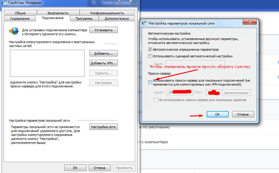This screenshot has width=279, height=173.
Task: Click the Internet Properties title bar icon
Action: point(4,2)
